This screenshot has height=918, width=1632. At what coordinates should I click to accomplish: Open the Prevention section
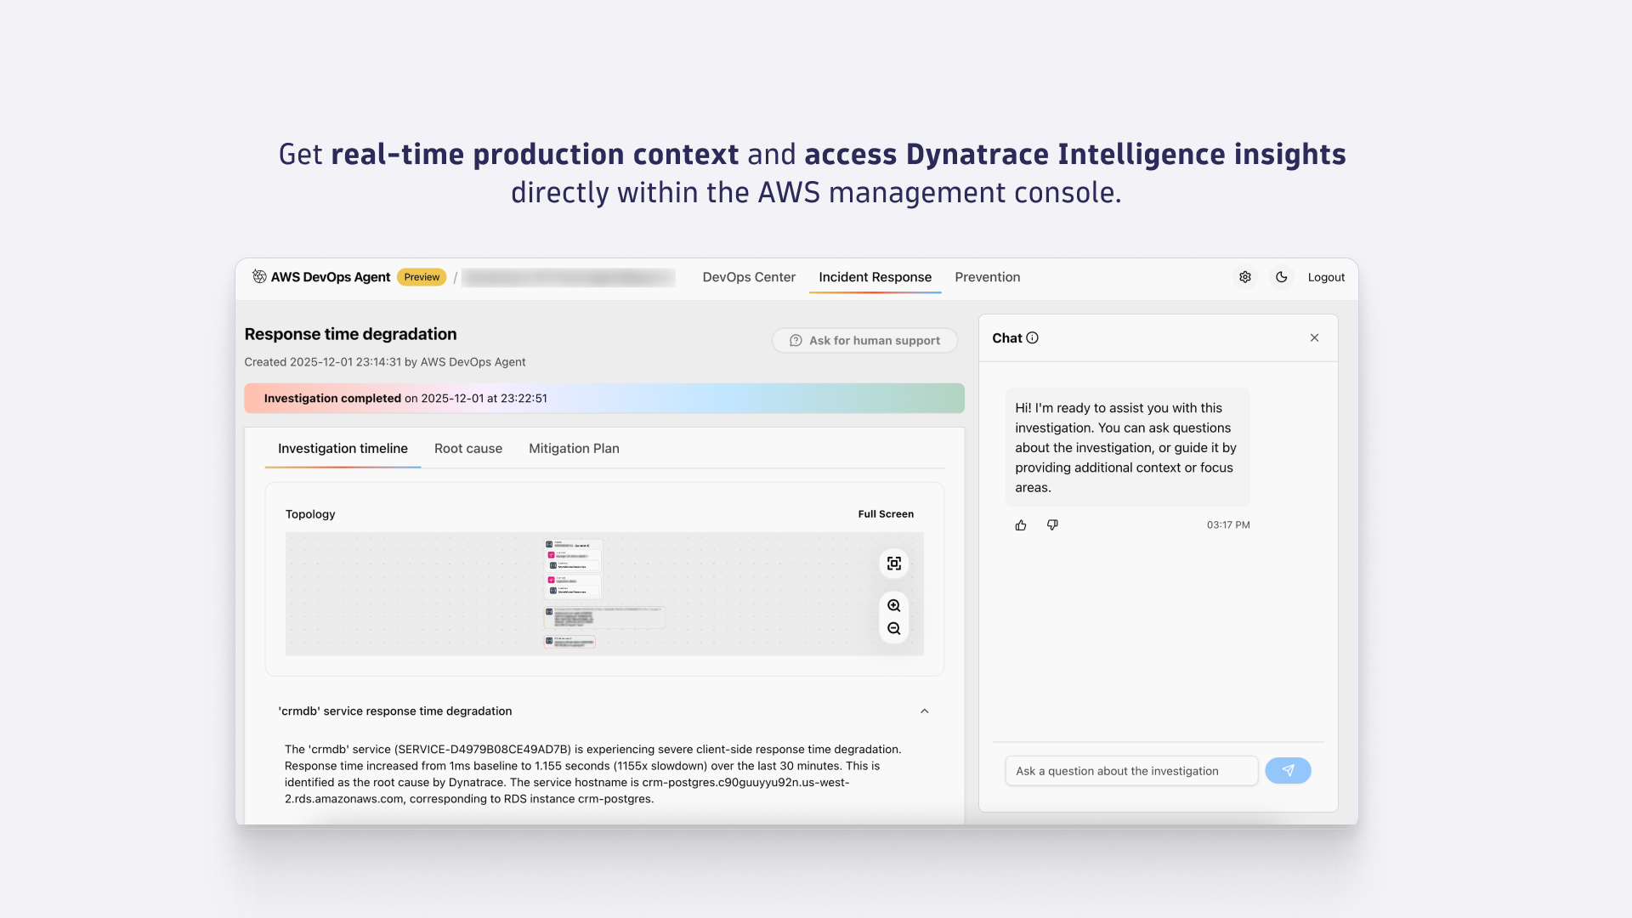987,277
